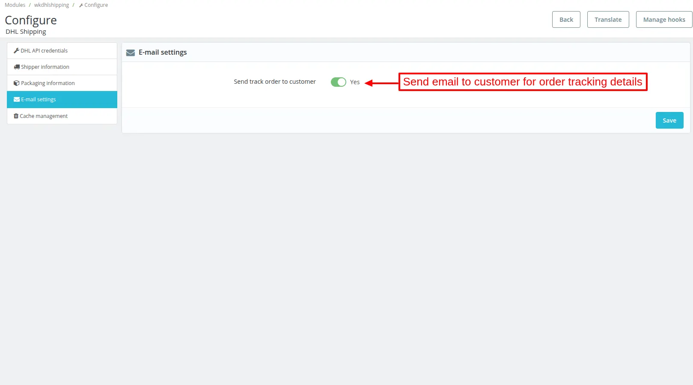Click the truck icon beside Shipper information
This screenshot has width=693, height=385.
point(17,67)
